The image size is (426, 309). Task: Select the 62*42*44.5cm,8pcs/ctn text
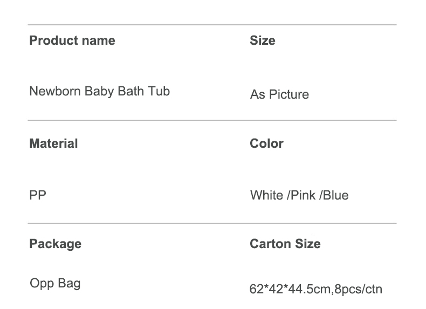tap(315, 289)
